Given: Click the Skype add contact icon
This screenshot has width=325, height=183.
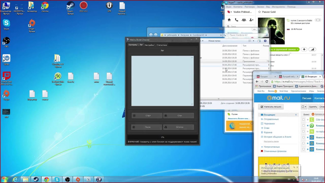Looking at the screenshot, I should (x=251, y=20).
